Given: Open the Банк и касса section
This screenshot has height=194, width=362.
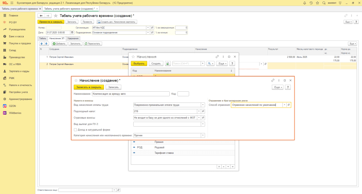Looking at the screenshot, I should point(16,36).
